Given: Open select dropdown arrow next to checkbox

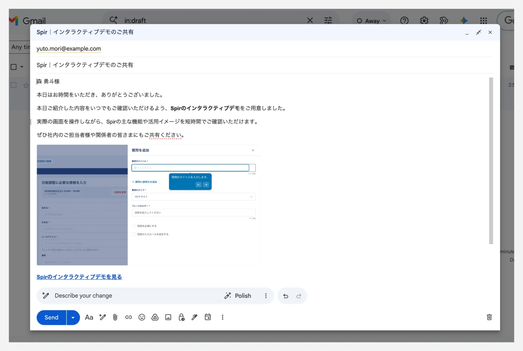Looking at the screenshot, I should pyautogui.click(x=22, y=67).
